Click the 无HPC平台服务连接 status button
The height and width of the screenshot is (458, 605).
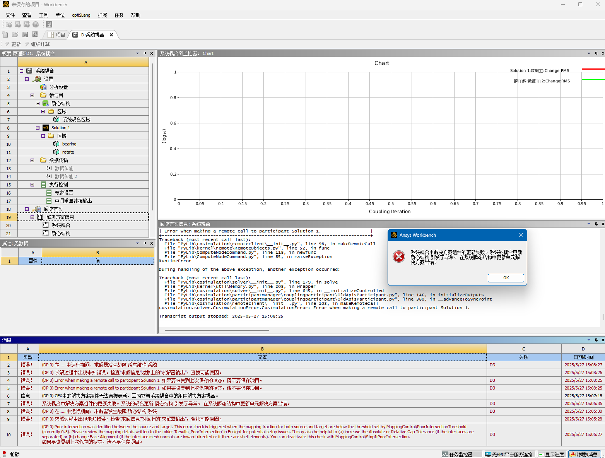509,454
